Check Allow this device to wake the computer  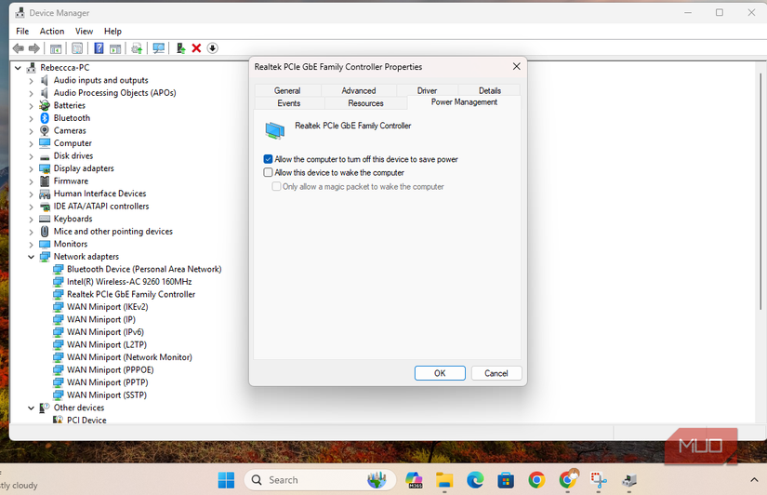click(x=268, y=172)
